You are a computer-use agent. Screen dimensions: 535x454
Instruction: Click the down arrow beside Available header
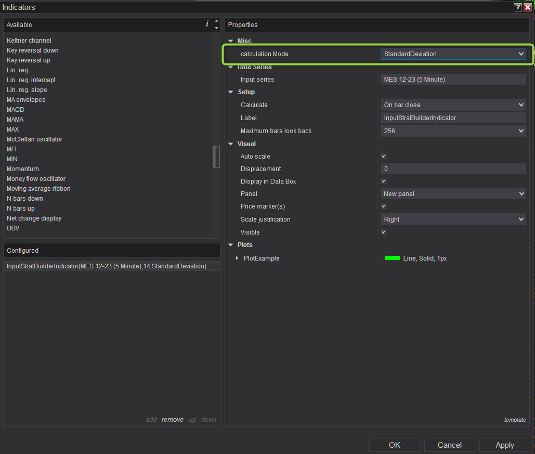[216, 28]
